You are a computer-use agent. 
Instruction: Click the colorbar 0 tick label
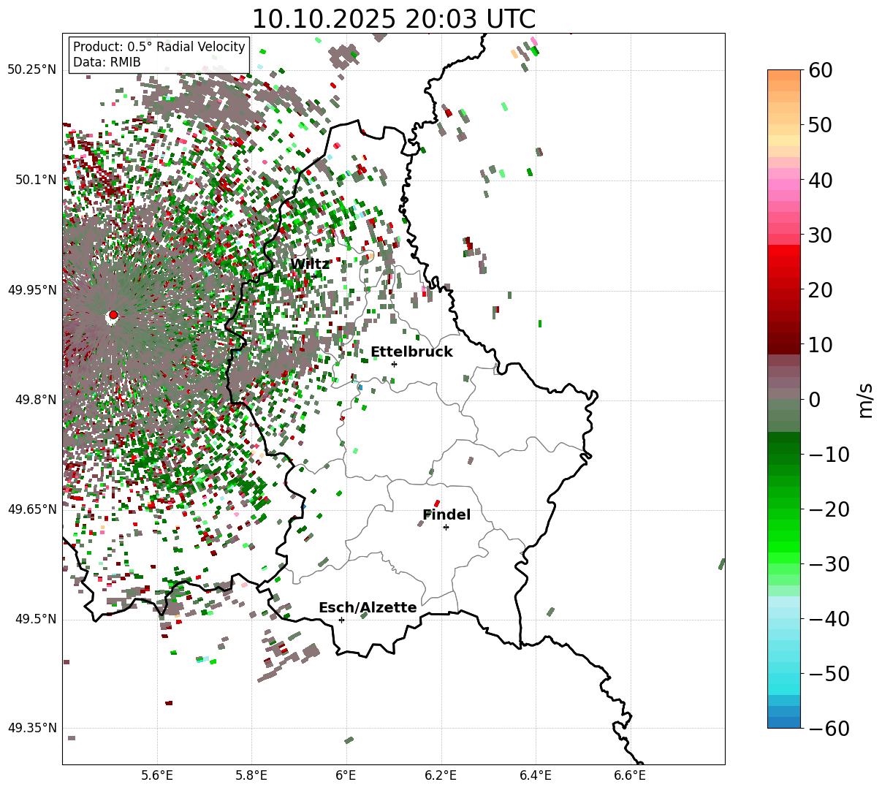click(x=814, y=399)
